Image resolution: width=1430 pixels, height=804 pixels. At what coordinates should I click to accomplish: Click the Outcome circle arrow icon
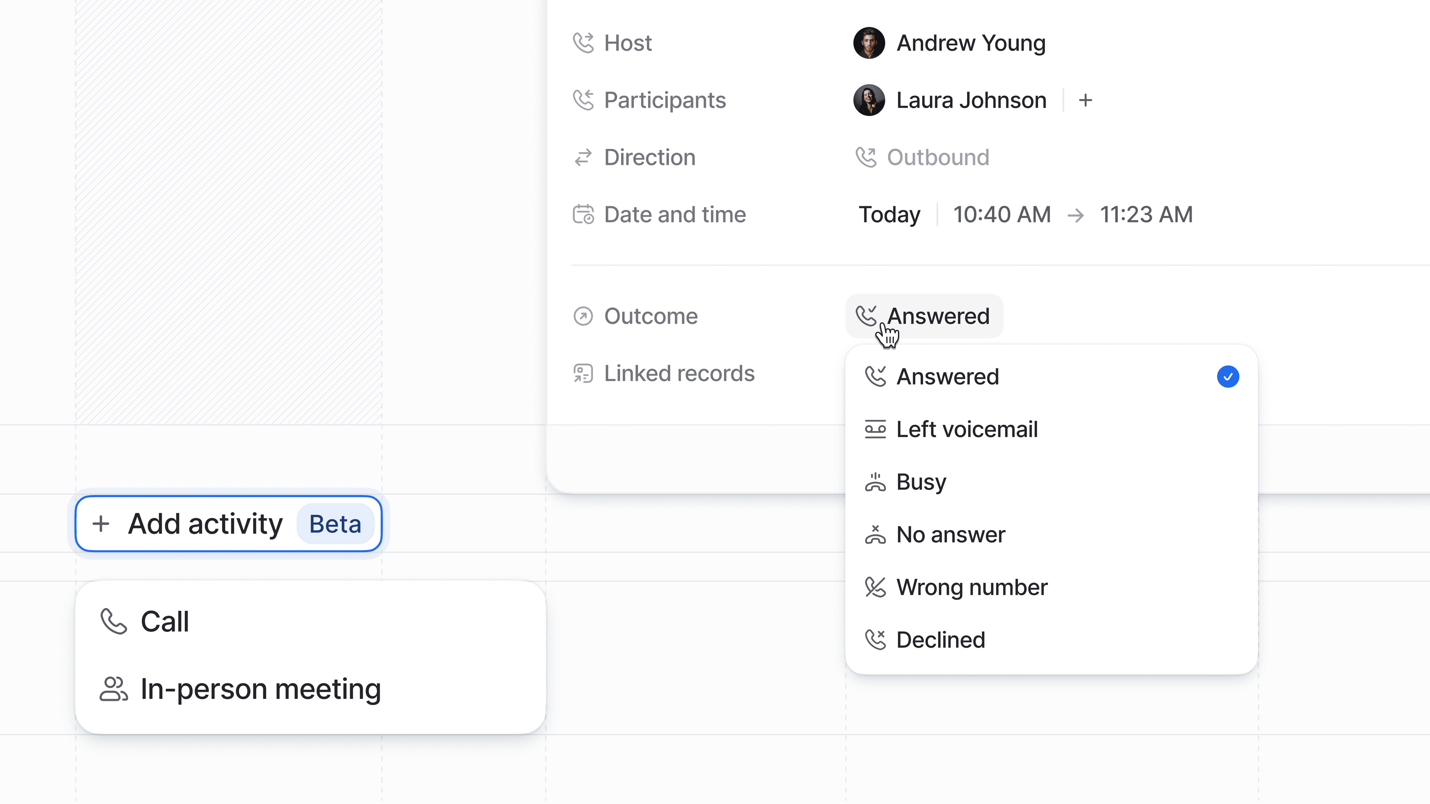pos(583,316)
